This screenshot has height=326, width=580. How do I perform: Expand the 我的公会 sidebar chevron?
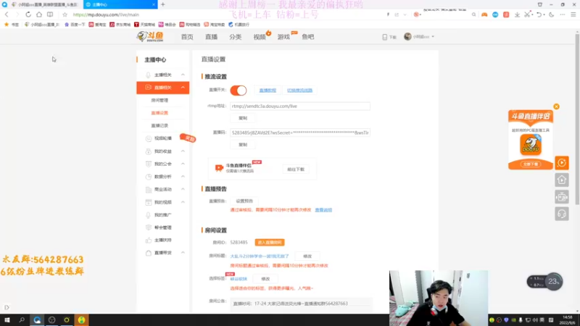click(183, 164)
